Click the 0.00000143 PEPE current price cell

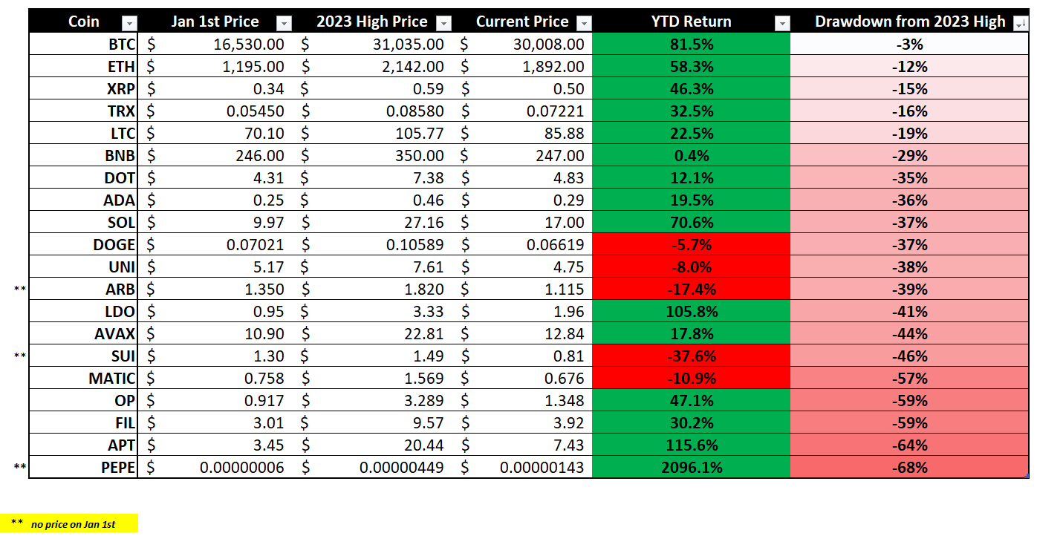point(522,468)
